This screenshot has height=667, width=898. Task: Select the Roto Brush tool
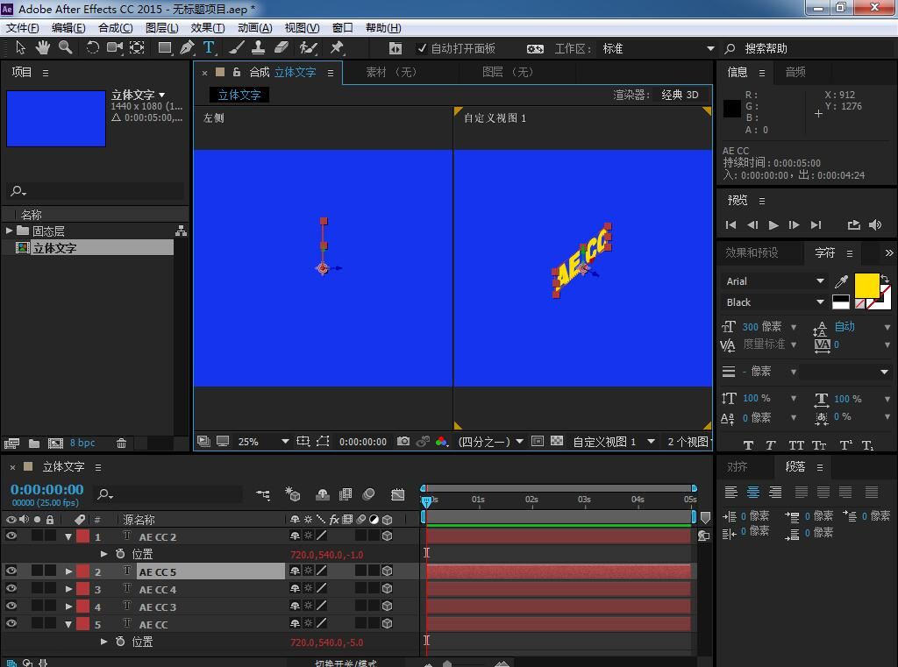pos(309,47)
